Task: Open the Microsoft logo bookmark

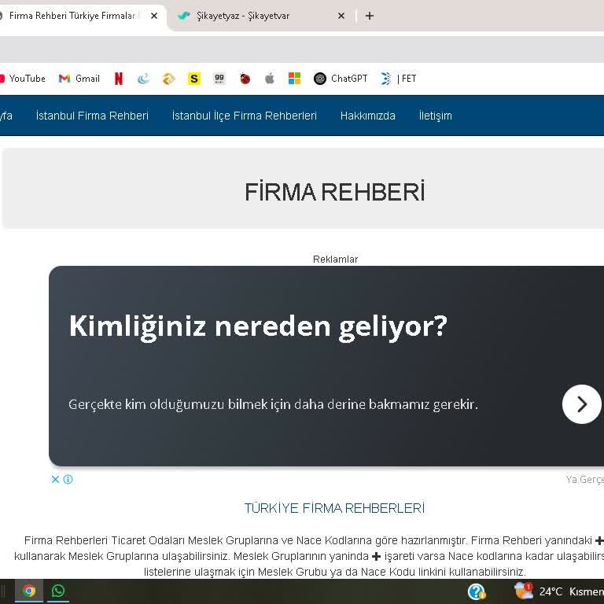Action: coord(295,79)
